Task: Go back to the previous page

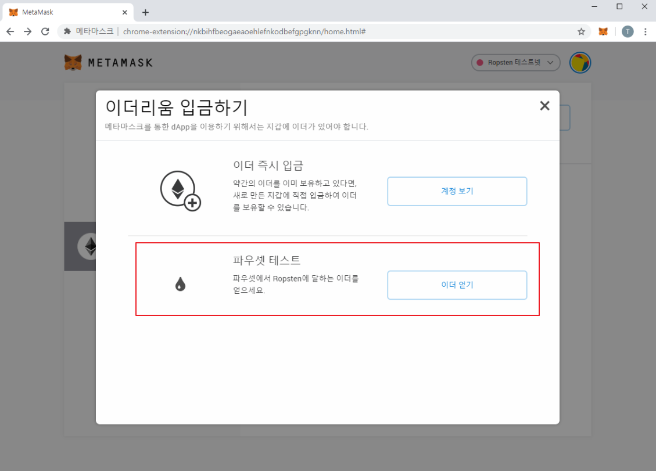Action: pyautogui.click(x=10, y=31)
